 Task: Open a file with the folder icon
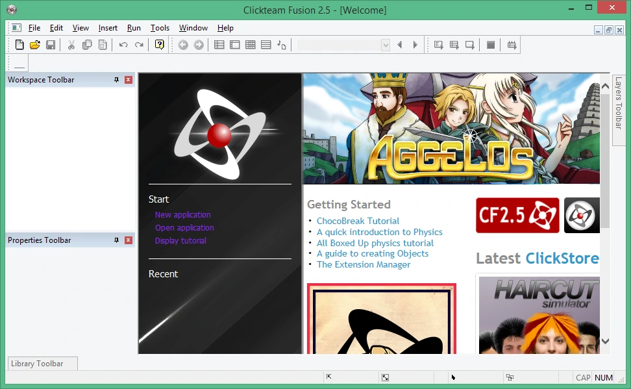click(x=35, y=45)
